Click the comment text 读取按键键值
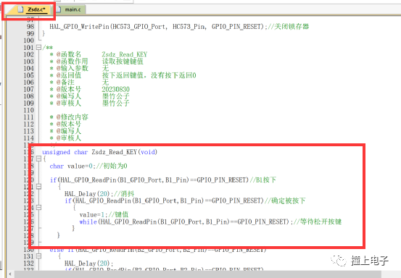The height and width of the screenshot is (278, 401). [x=123, y=62]
